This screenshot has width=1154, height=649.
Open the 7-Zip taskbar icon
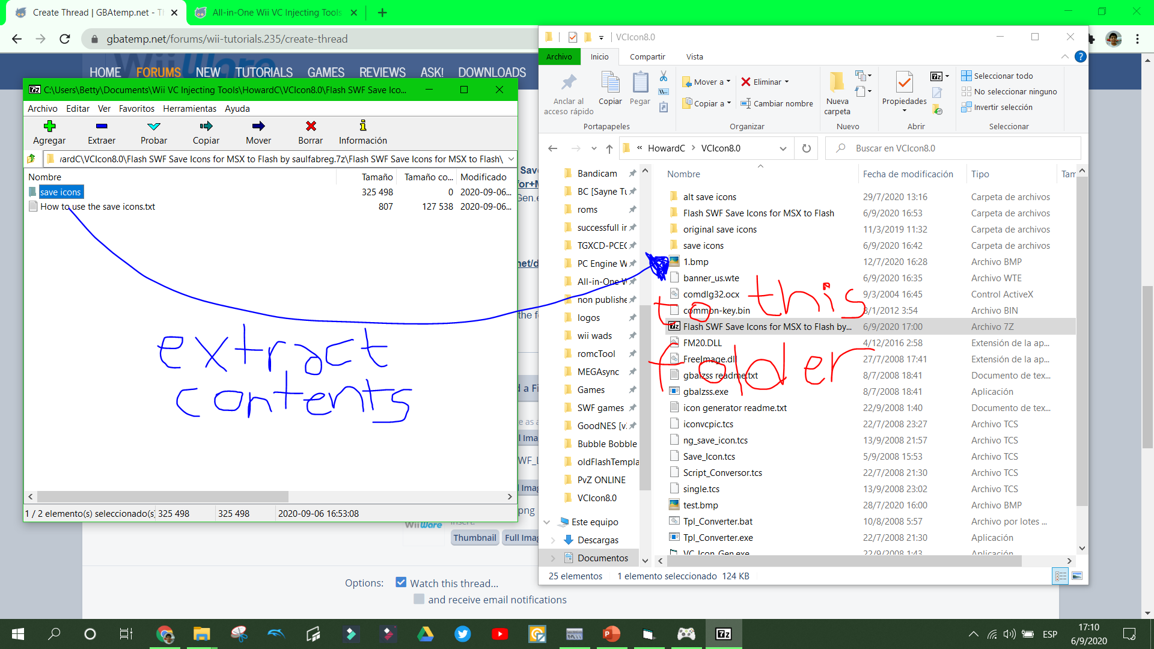(x=724, y=634)
